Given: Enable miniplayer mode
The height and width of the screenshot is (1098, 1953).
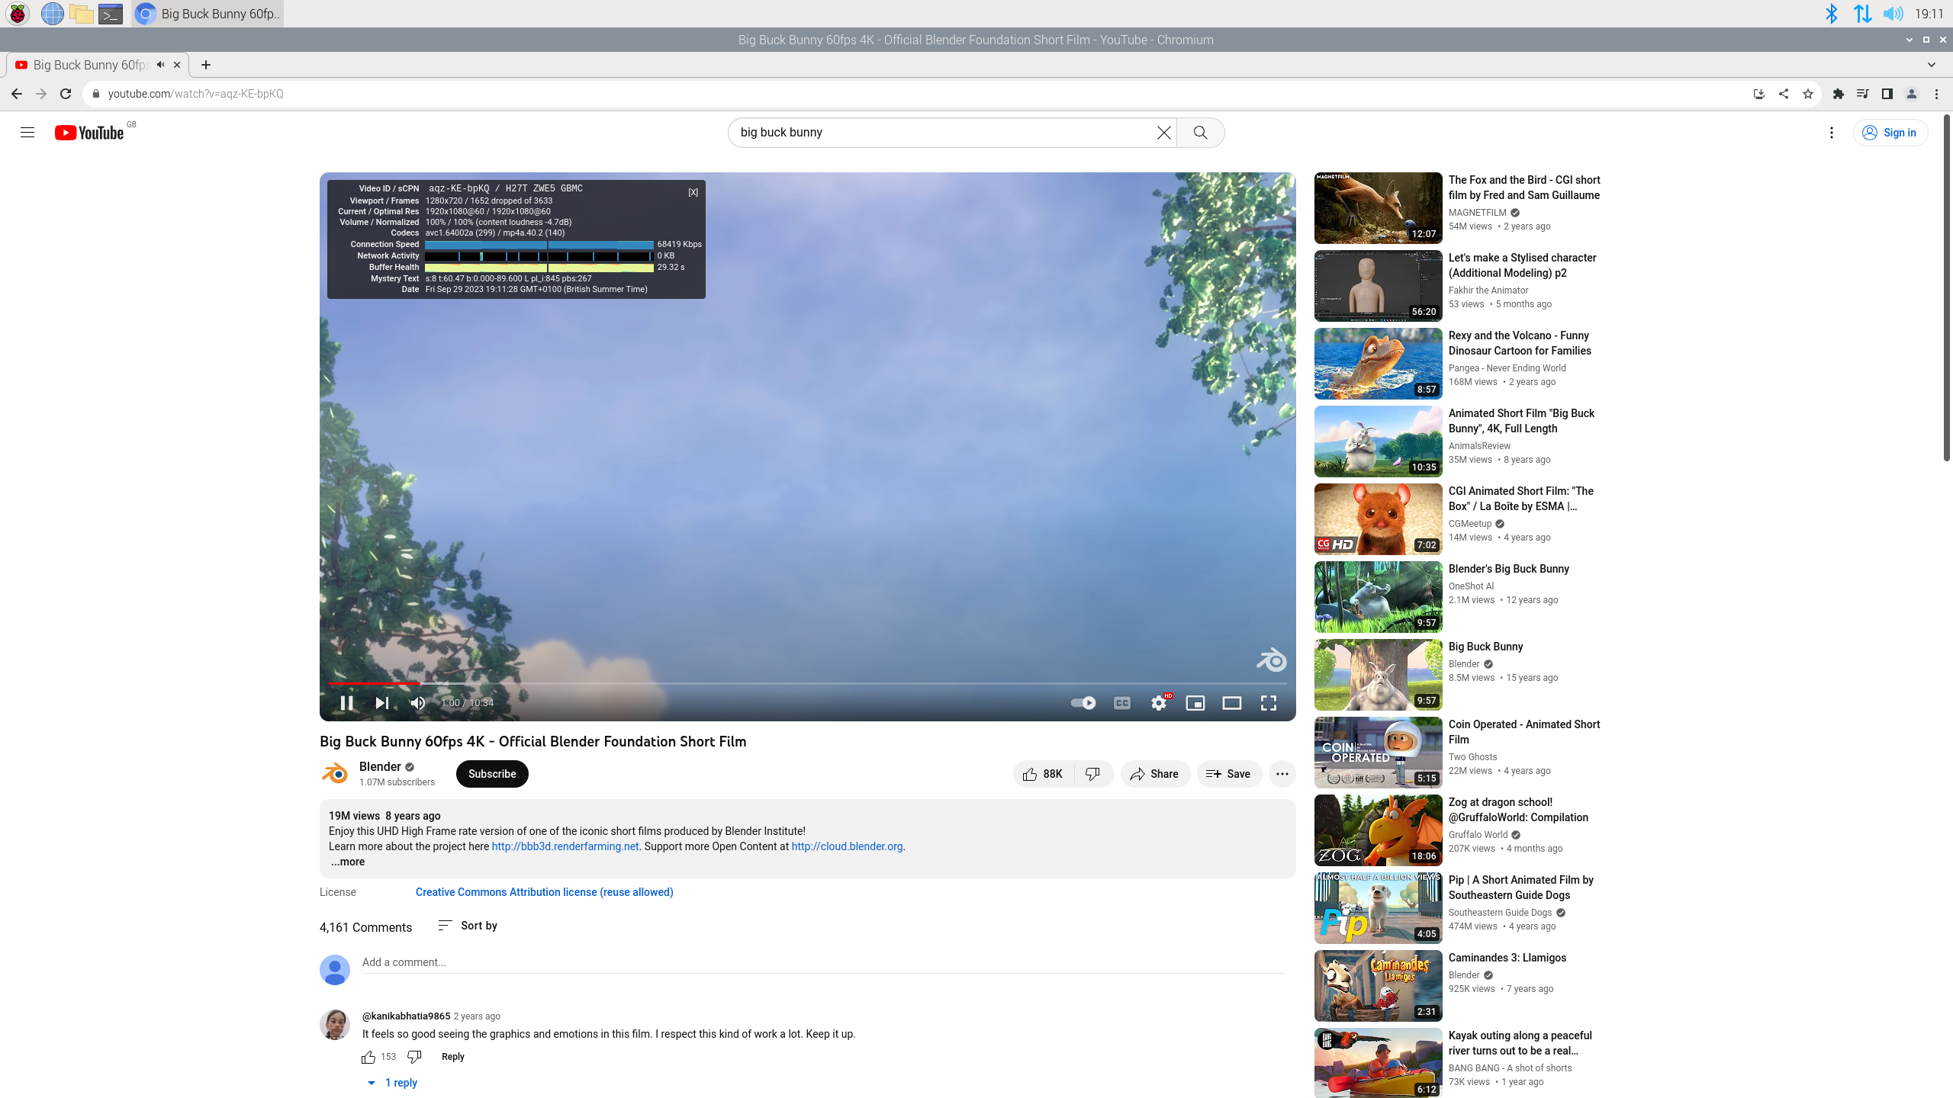Looking at the screenshot, I should 1195,703.
